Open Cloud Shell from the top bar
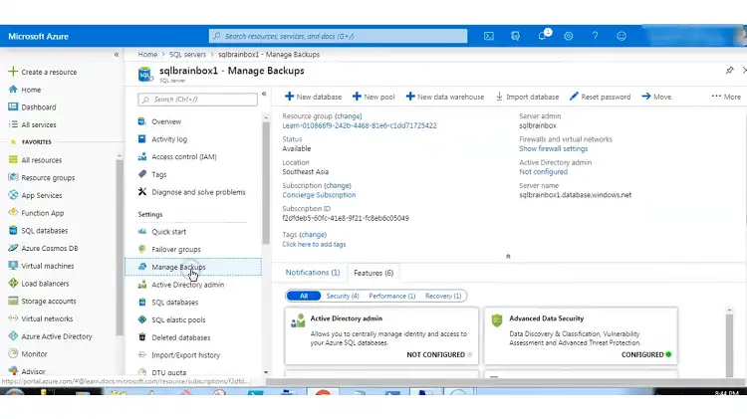The width and height of the screenshot is (747, 419). coord(489,36)
